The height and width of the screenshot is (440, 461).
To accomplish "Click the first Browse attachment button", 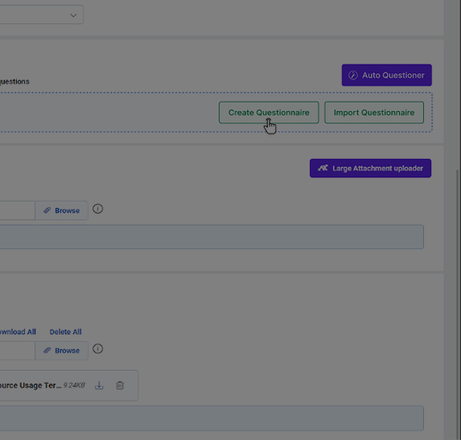I will pos(61,210).
